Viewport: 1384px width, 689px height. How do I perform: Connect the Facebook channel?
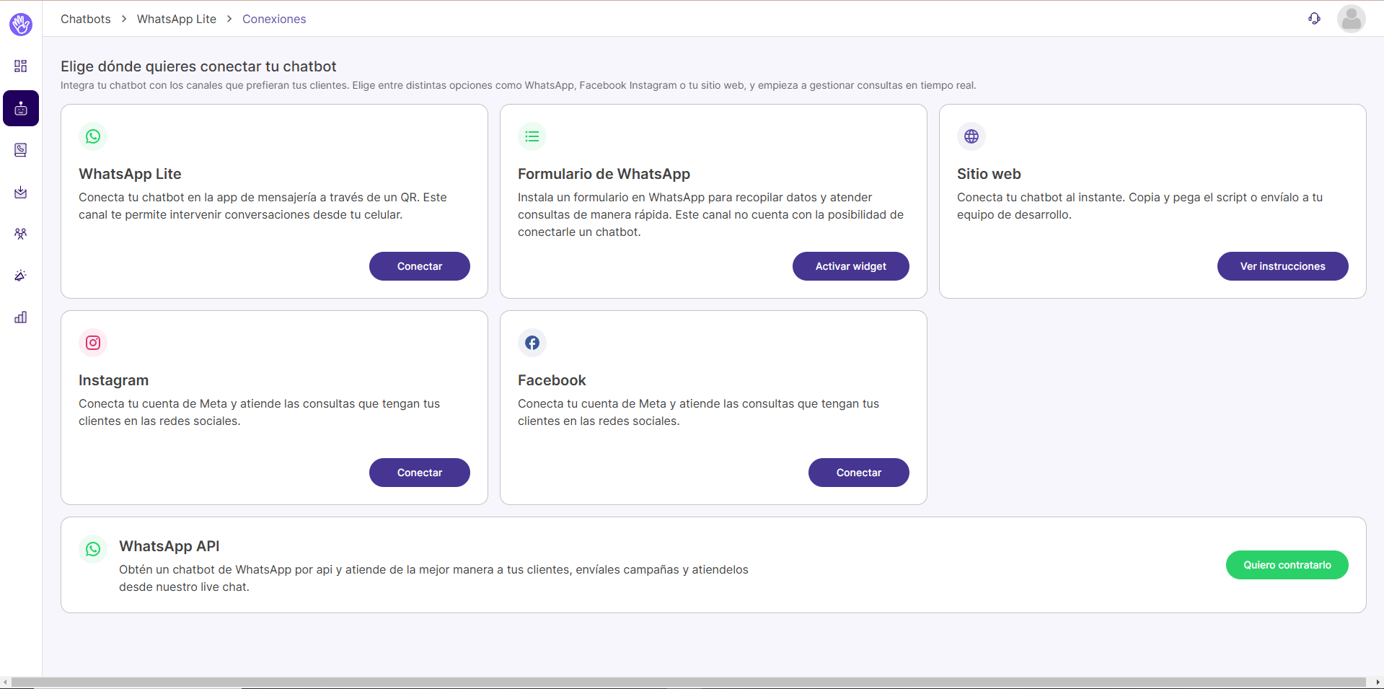coord(859,473)
